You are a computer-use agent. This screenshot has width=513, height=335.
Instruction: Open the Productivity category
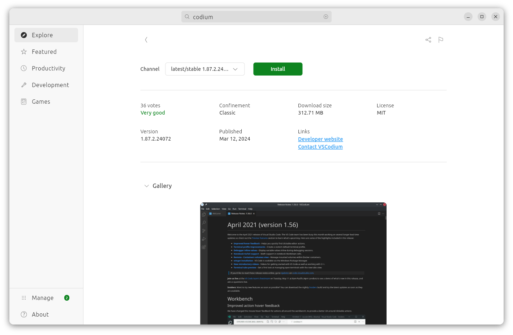[x=46, y=68]
